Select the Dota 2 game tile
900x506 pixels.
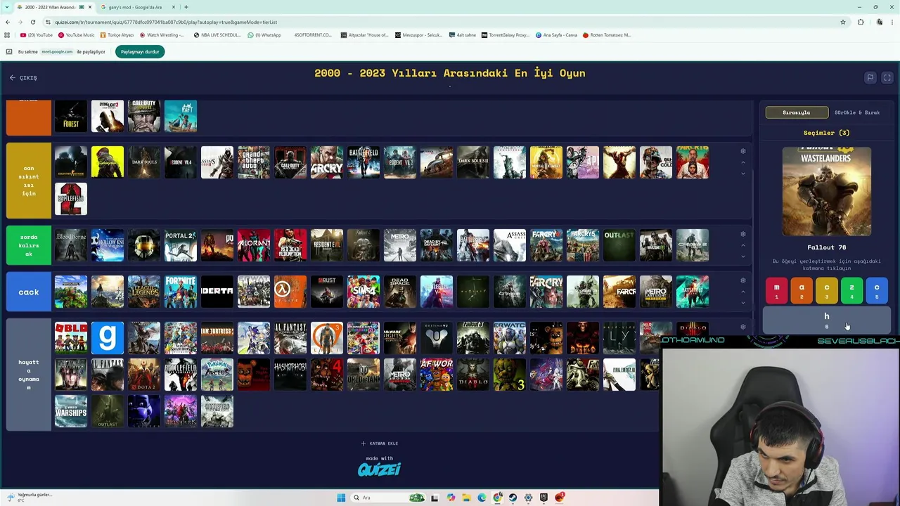[x=144, y=375]
